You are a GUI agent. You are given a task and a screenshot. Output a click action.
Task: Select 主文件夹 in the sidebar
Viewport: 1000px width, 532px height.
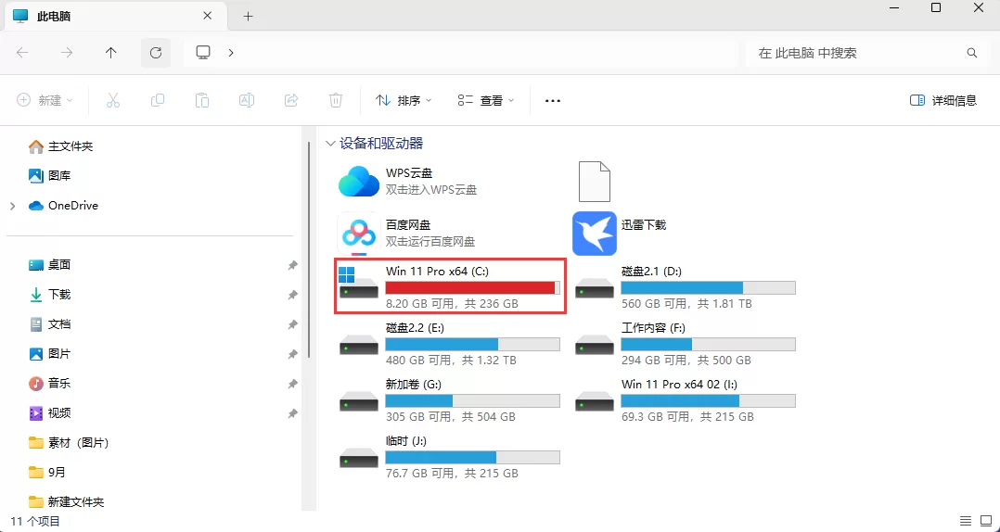pyautogui.click(x=61, y=146)
